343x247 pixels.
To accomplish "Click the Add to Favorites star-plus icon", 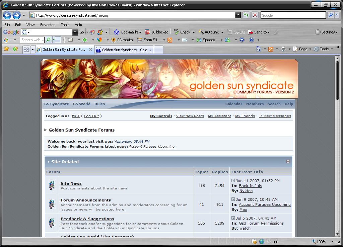I will pos(15,49).
